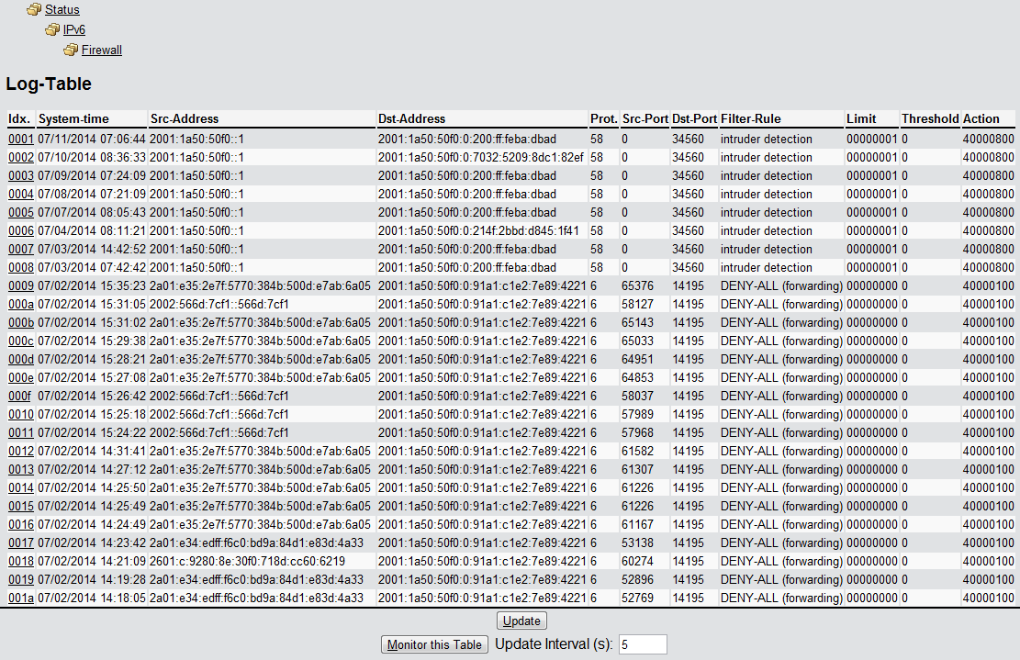Focus the Update Interval input field
Viewport: 1020px width, 660px height.
click(x=643, y=644)
